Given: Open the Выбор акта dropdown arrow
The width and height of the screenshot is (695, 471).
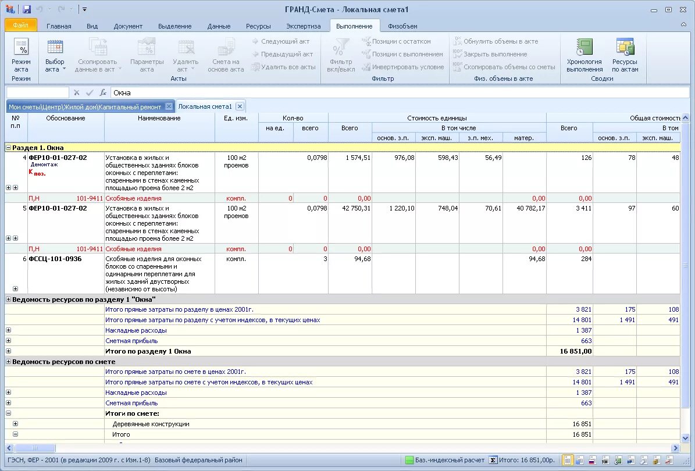Looking at the screenshot, I should (x=65, y=69).
